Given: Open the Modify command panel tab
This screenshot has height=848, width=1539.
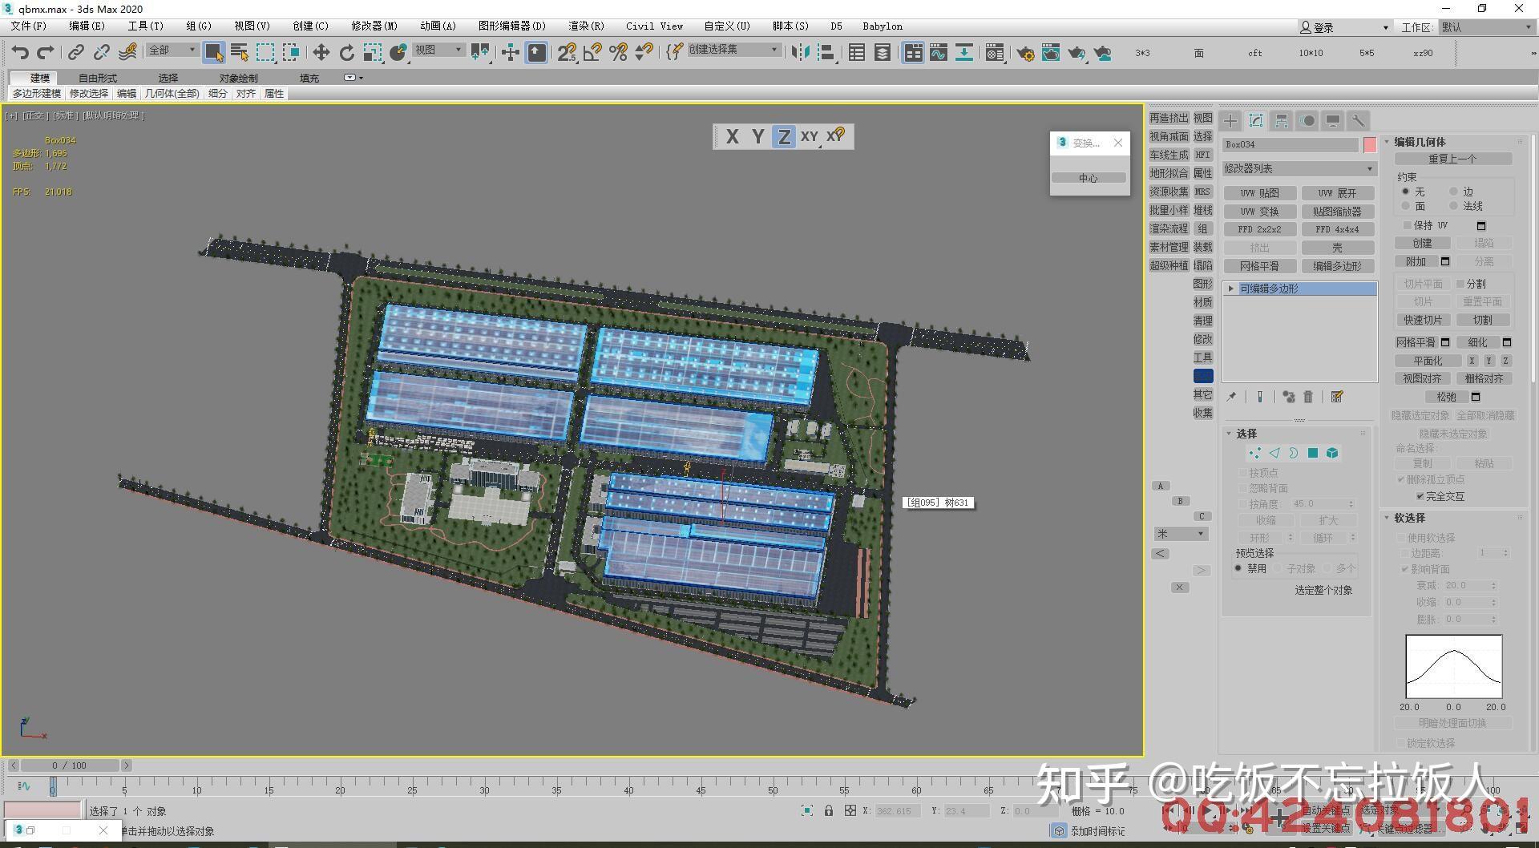Looking at the screenshot, I should pyautogui.click(x=1256, y=120).
